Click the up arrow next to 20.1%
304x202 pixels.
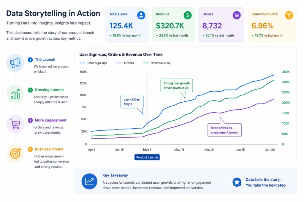tap(203, 35)
